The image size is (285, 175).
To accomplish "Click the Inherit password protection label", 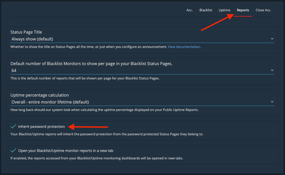I will [x=42, y=127].
